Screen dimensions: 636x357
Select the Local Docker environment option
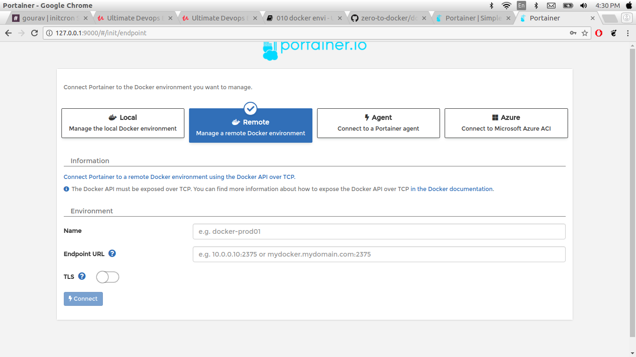(x=123, y=123)
